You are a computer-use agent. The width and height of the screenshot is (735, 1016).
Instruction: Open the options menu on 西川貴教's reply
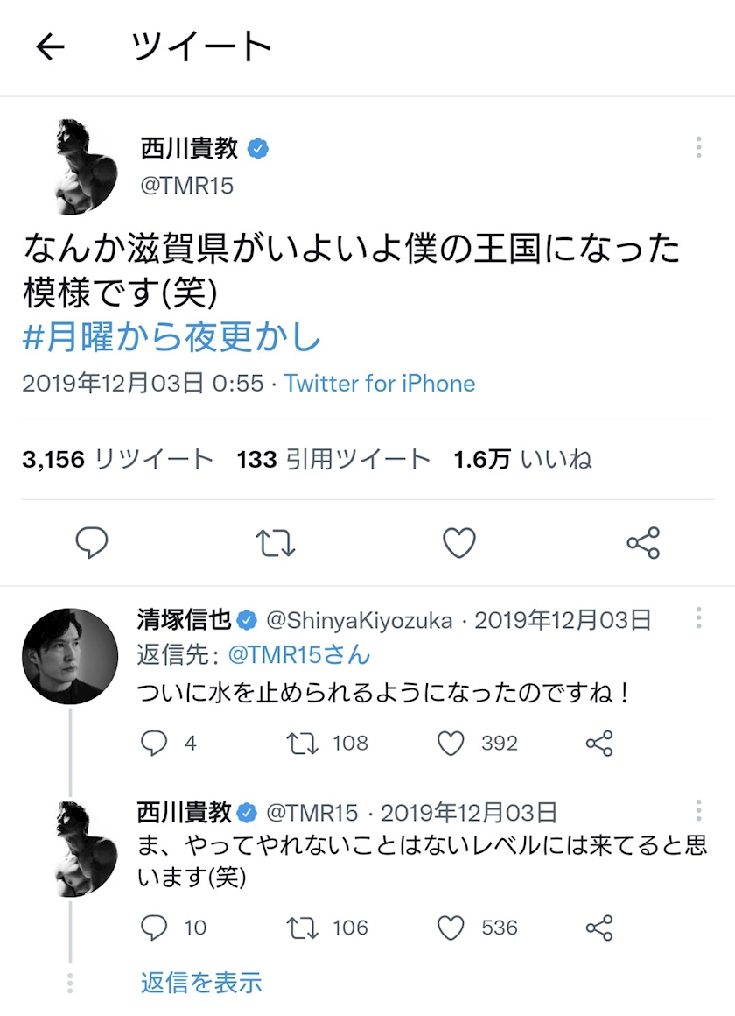pyautogui.click(x=698, y=810)
